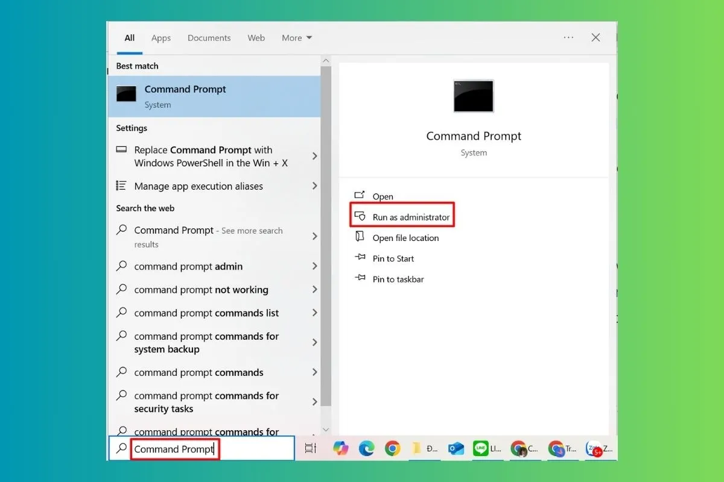This screenshot has height=482, width=724.
Task: Click the Open action icon
Action: pos(360,195)
